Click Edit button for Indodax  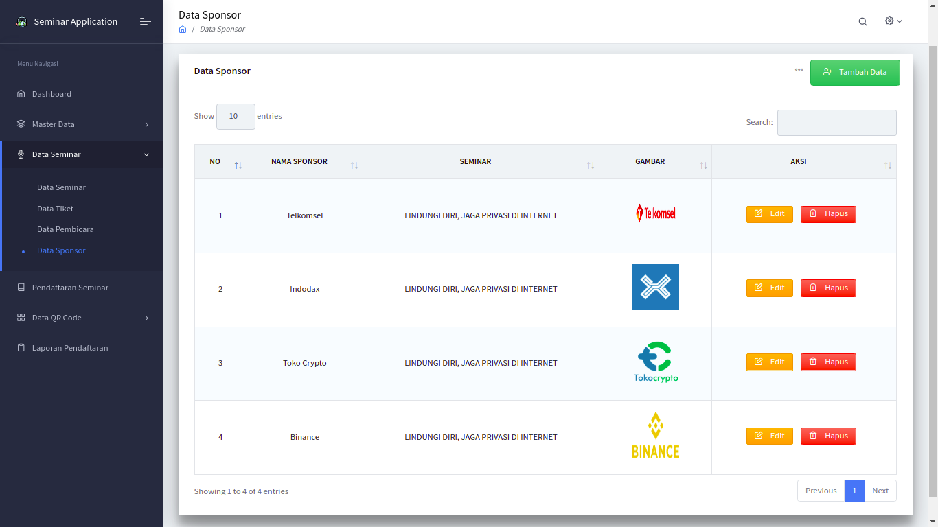point(769,288)
